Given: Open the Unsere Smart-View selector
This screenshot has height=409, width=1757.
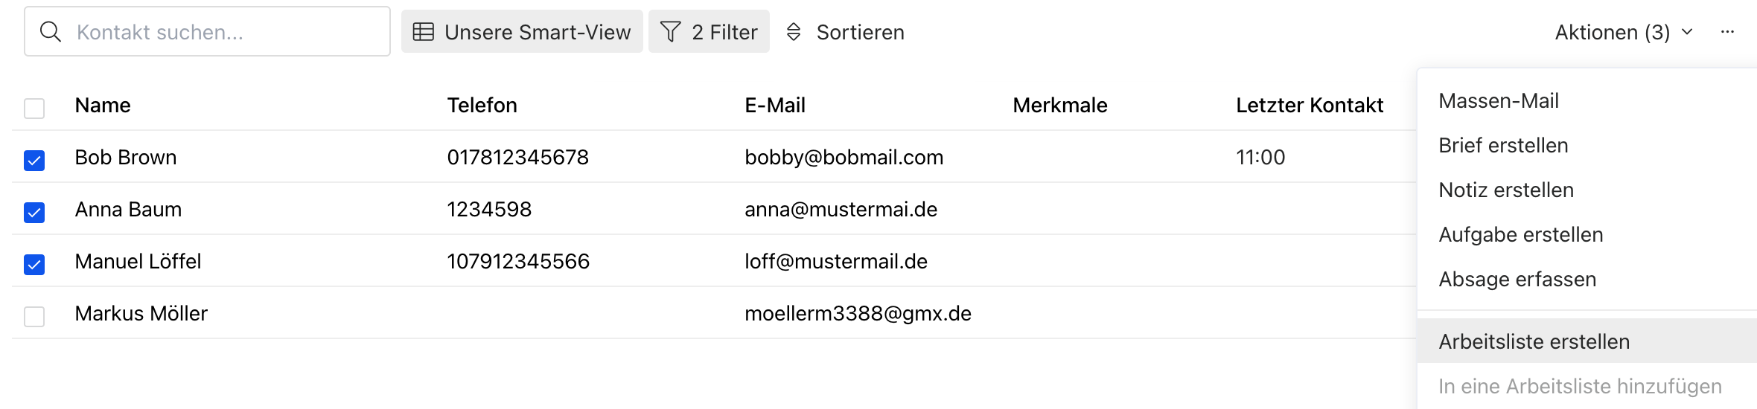Looking at the screenshot, I should point(522,32).
